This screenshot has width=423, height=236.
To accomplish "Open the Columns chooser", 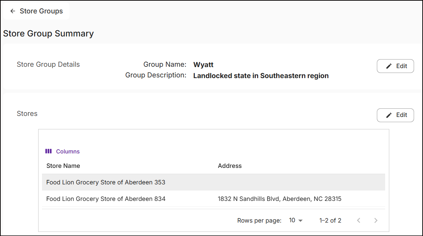I will click(x=62, y=151).
